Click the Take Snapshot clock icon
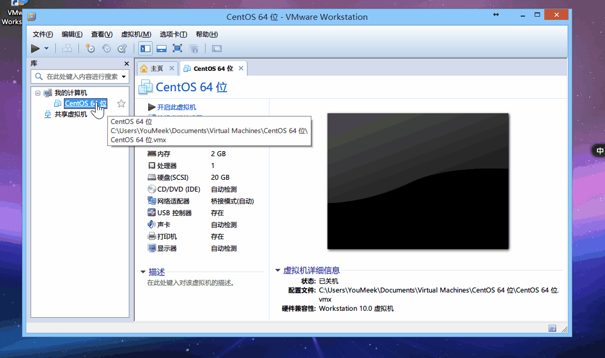 point(90,48)
